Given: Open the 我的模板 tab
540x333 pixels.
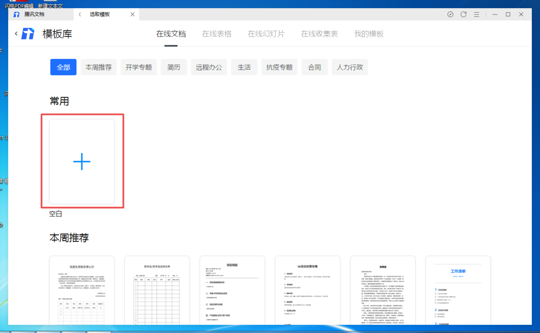Looking at the screenshot, I should (369, 34).
